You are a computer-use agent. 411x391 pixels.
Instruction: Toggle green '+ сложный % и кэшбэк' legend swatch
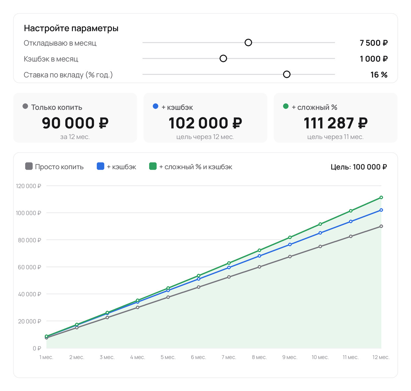pyautogui.click(x=153, y=166)
